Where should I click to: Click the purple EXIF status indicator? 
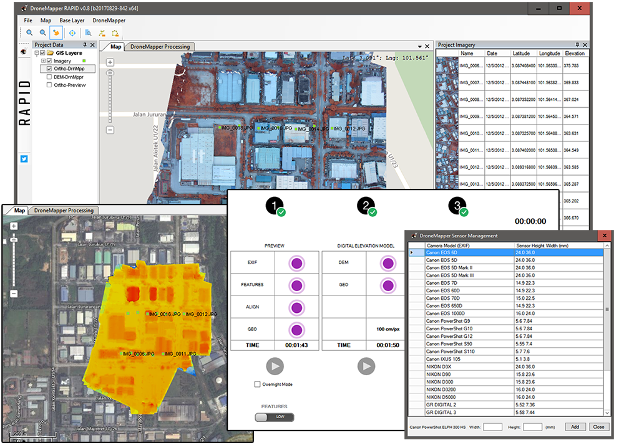click(x=296, y=263)
